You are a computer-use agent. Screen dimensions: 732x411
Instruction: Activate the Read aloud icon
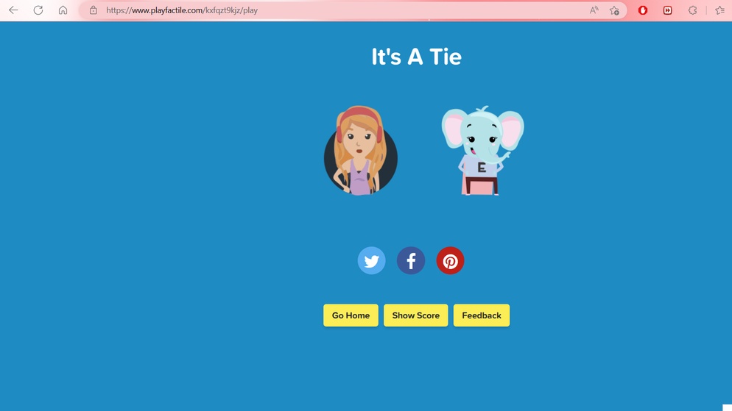tap(594, 10)
